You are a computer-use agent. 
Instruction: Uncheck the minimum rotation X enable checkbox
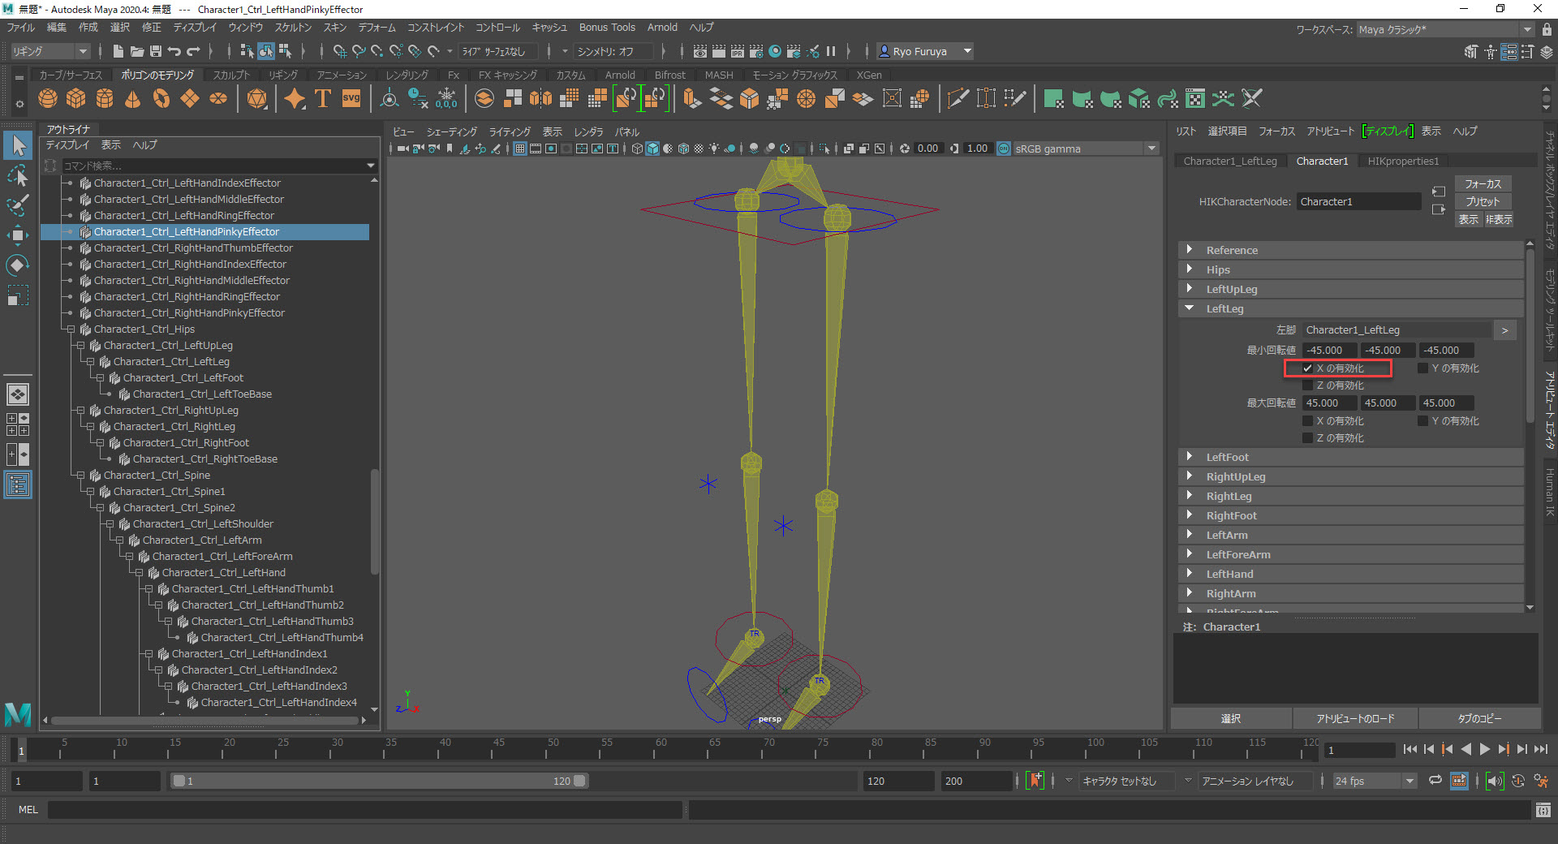[x=1307, y=368]
